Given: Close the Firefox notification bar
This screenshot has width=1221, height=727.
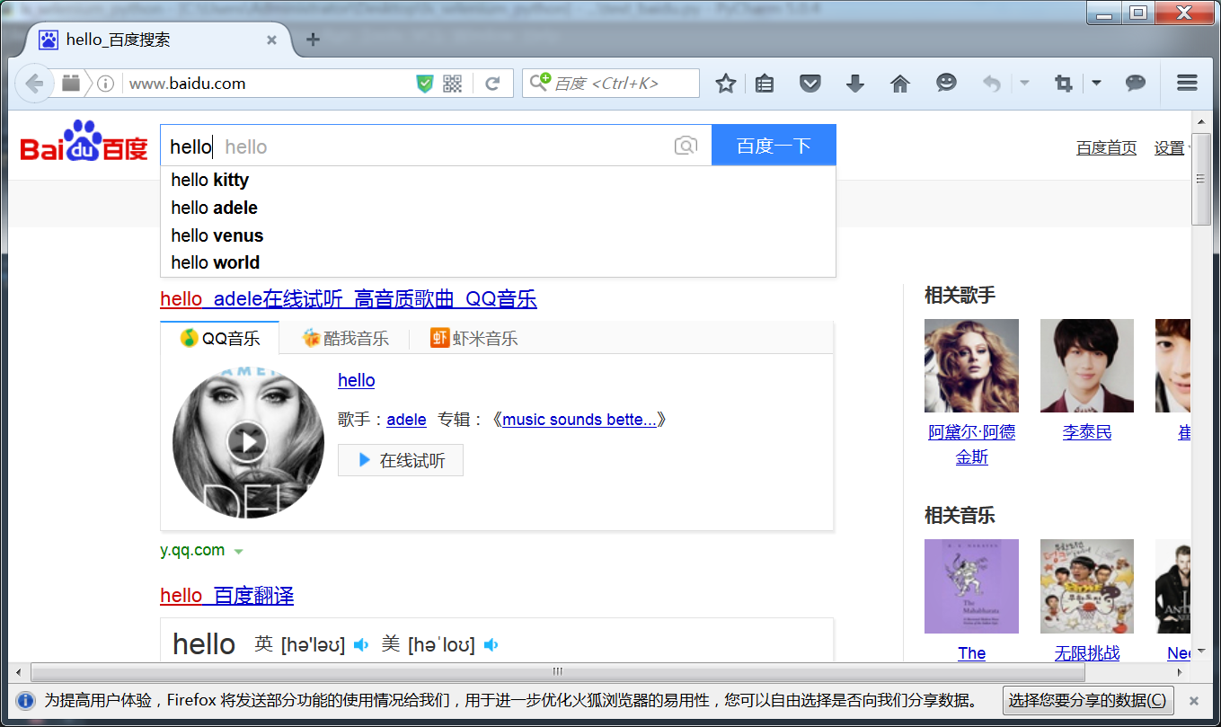Looking at the screenshot, I should 1194,701.
